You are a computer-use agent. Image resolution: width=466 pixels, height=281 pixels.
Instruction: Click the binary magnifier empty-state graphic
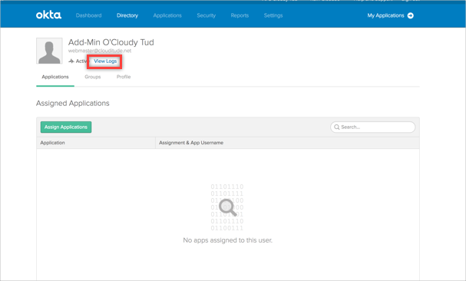click(x=227, y=207)
